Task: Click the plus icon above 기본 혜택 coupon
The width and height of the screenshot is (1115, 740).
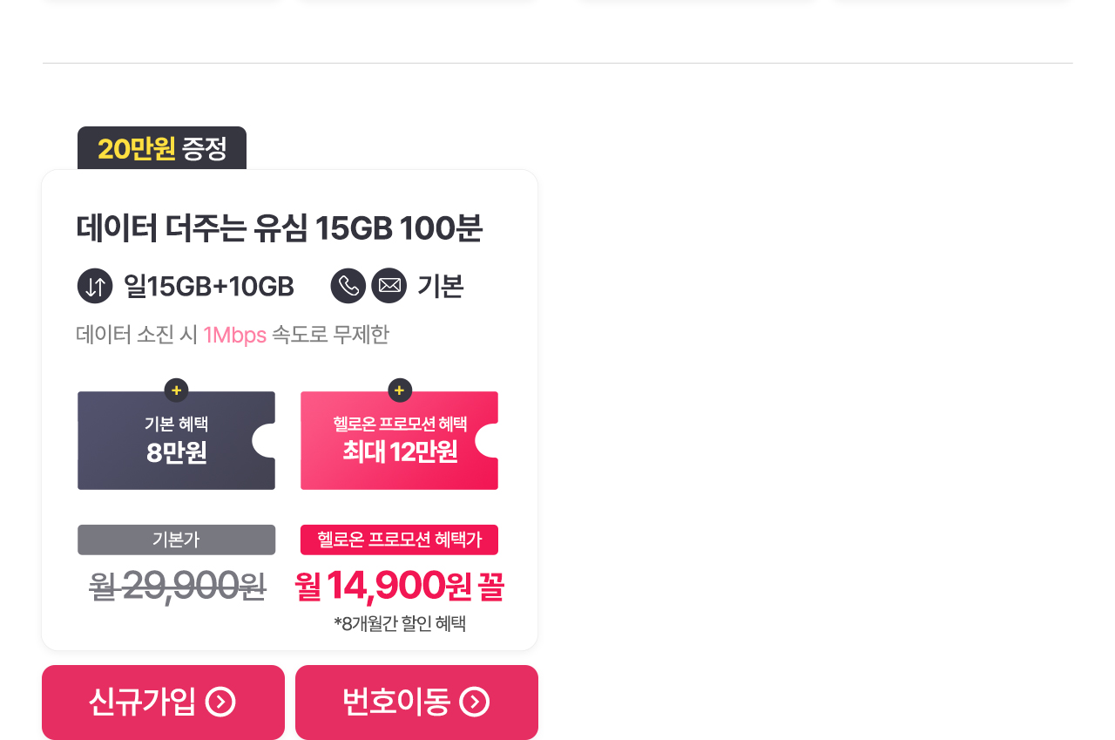Action: click(176, 390)
